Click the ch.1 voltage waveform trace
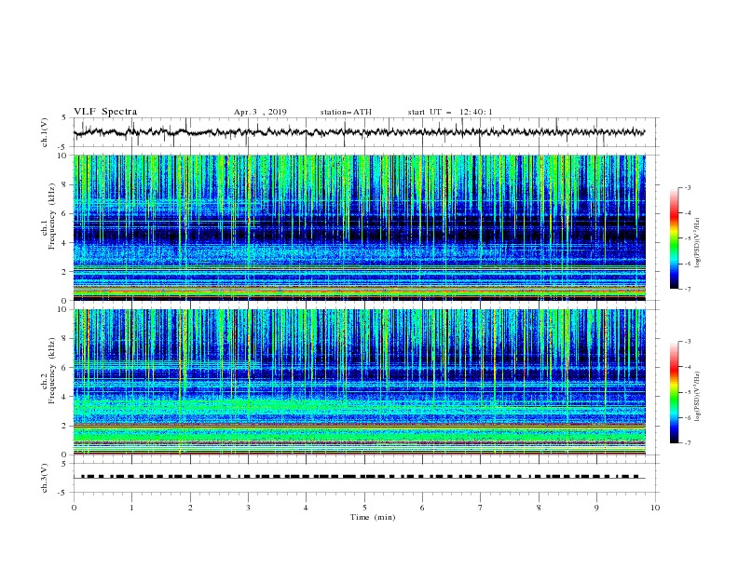 pos(359,132)
